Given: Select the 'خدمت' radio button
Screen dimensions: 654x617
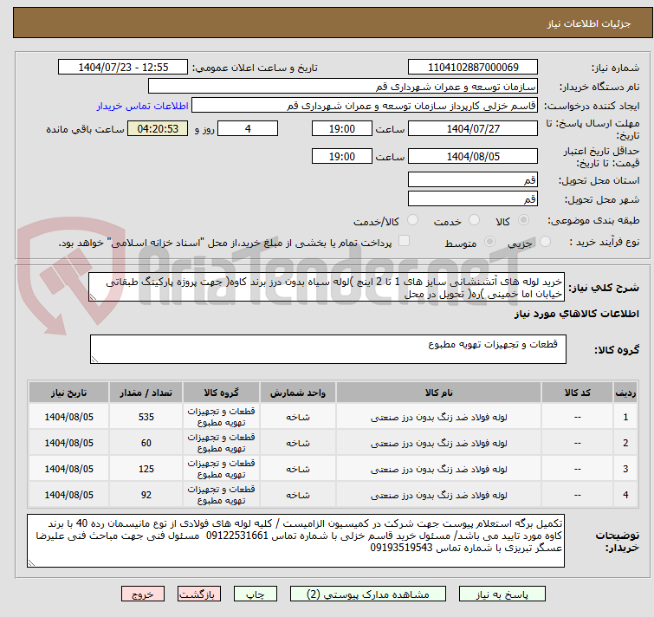Looking at the screenshot, I should click(473, 221).
